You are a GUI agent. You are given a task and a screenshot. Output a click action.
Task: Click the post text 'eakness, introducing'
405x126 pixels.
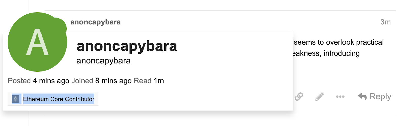[326, 53]
